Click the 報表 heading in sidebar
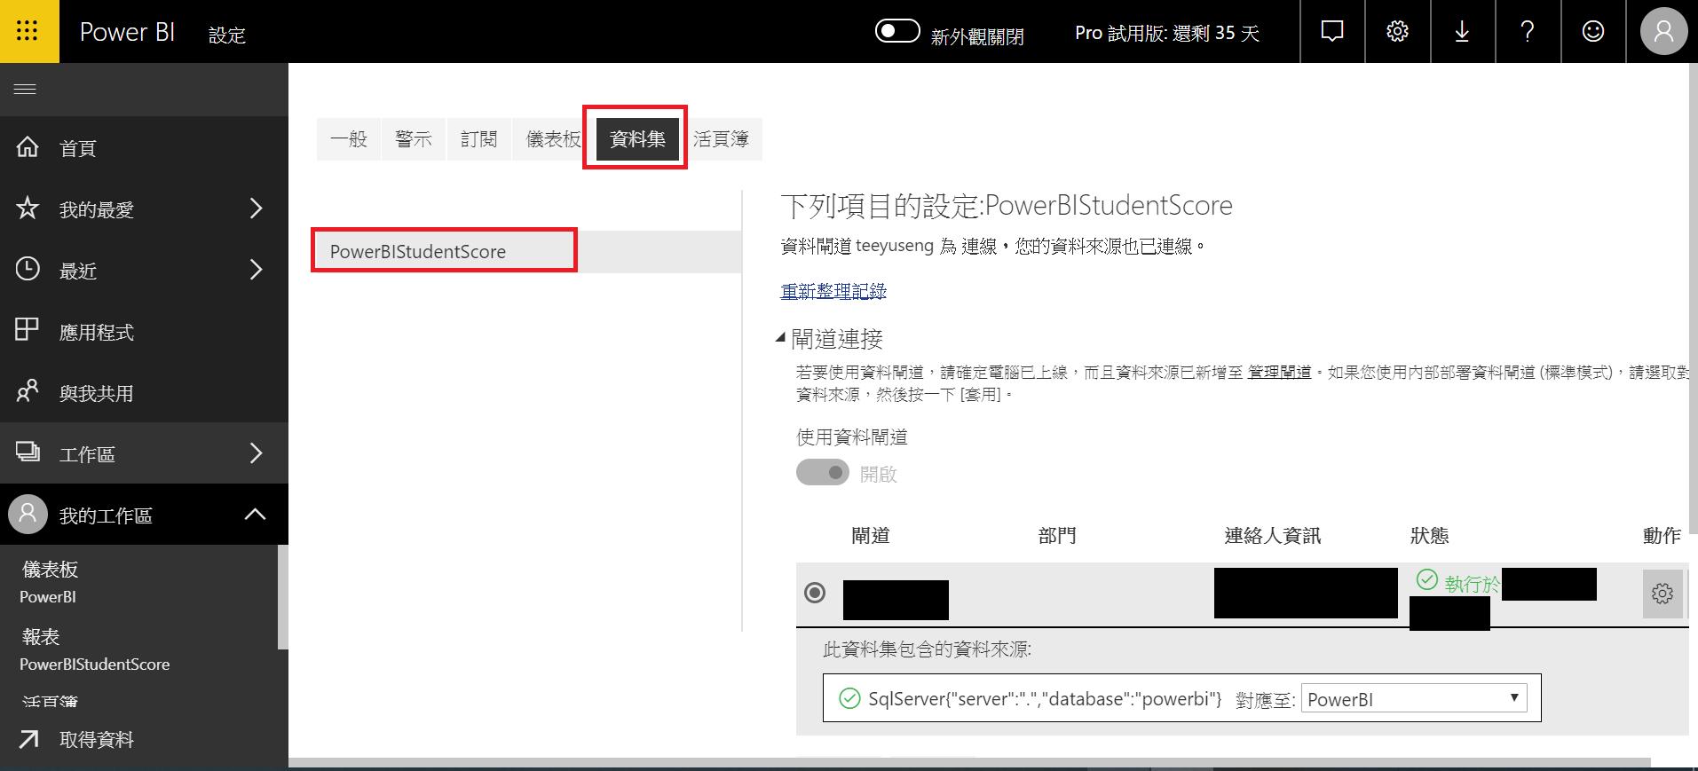This screenshot has width=1698, height=771. pos(41,637)
